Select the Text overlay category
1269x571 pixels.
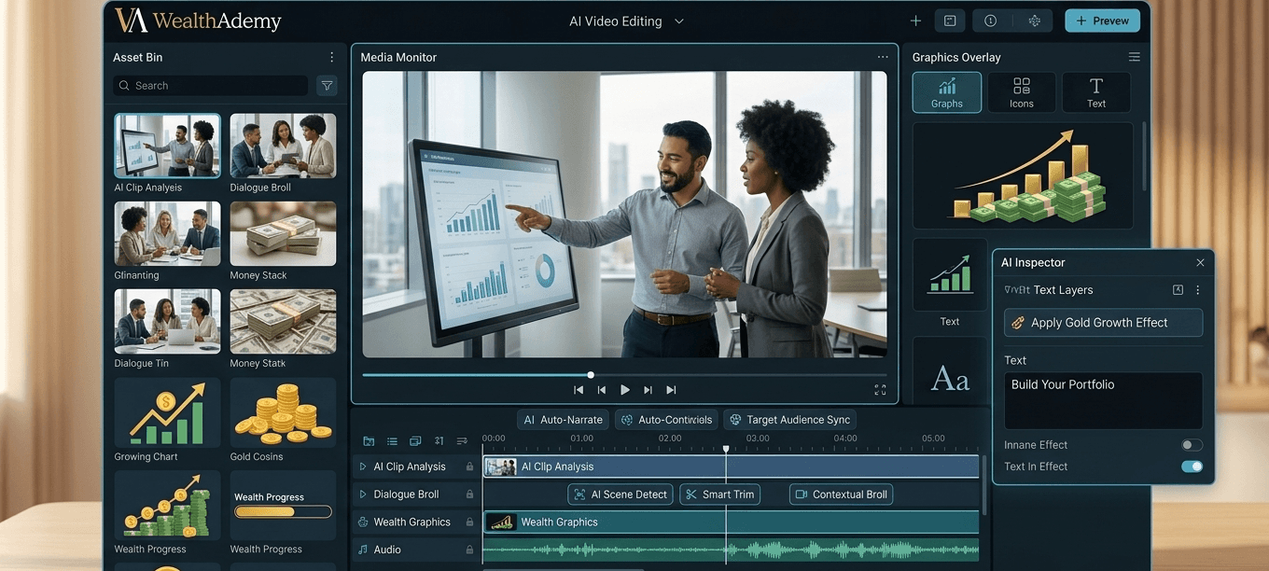1095,91
